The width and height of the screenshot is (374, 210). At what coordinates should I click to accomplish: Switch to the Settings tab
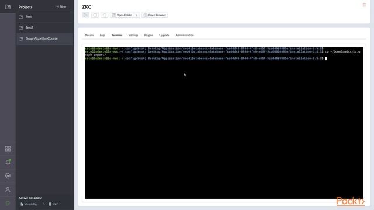(133, 35)
